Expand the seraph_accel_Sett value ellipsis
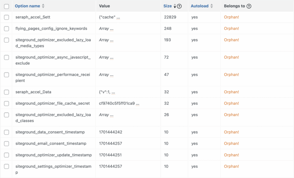The width and height of the screenshot is (294, 178). coord(118,18)
